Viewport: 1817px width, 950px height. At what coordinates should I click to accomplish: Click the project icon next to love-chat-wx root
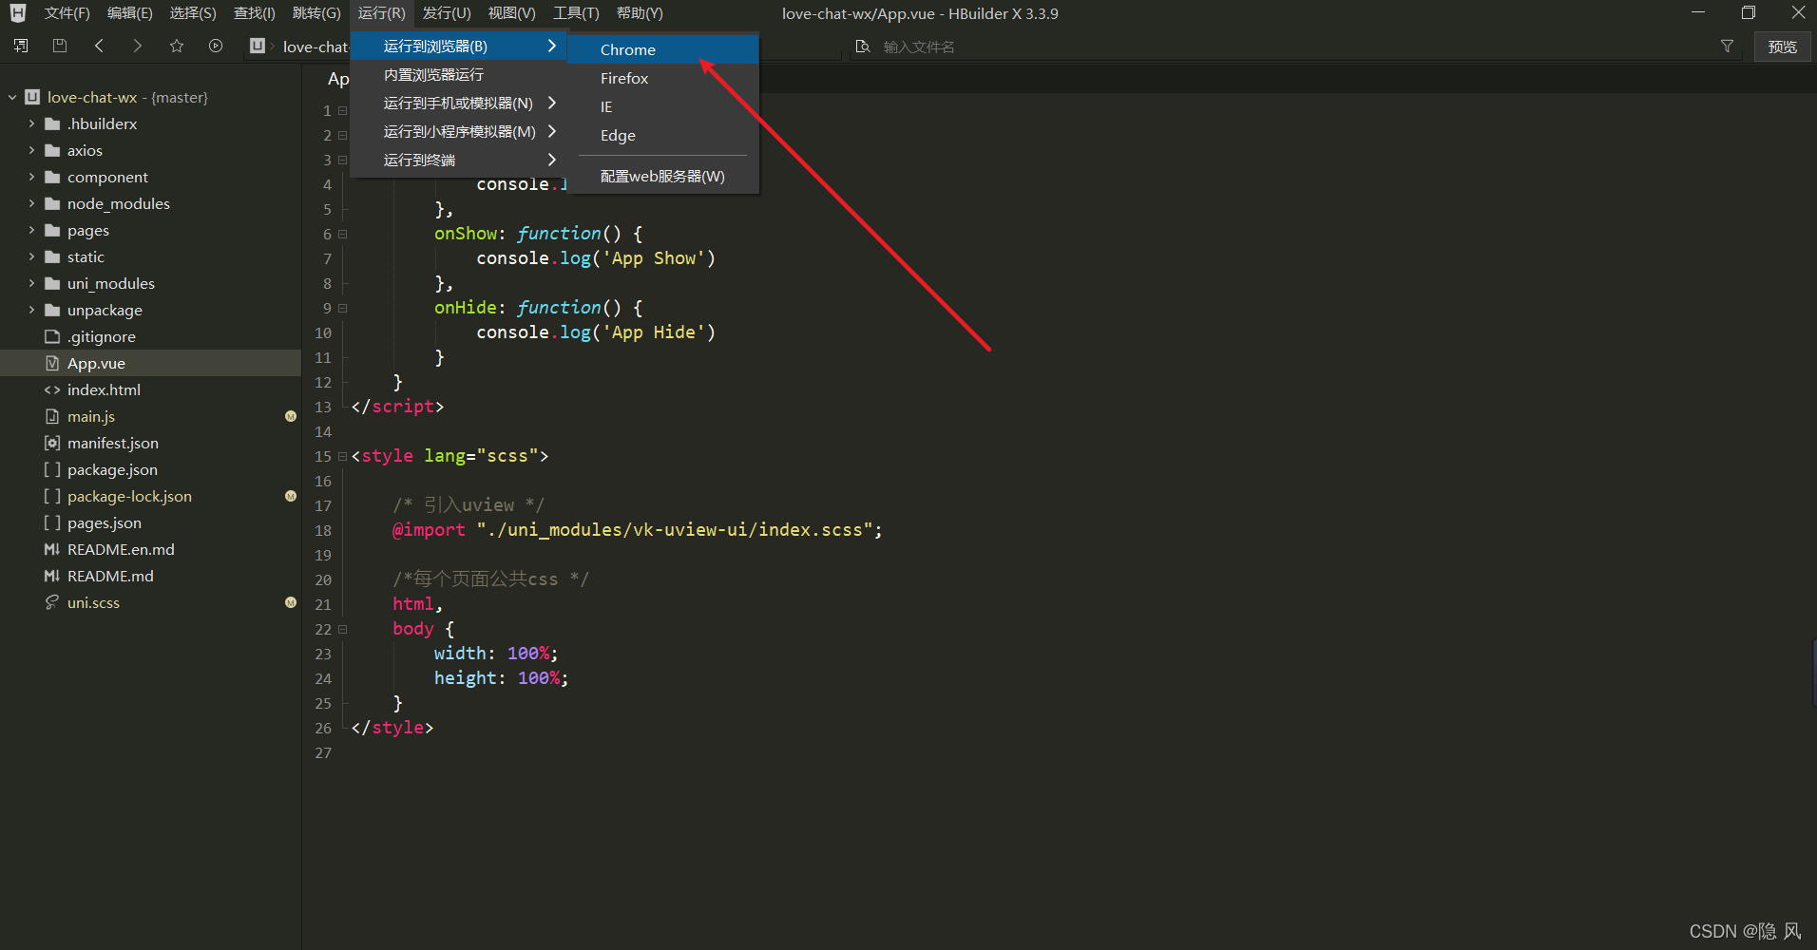click(32, 97)
